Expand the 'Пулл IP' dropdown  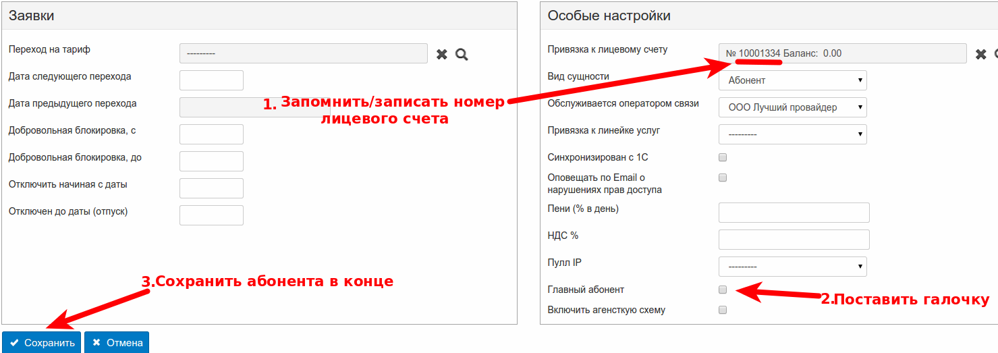(792, 266)
